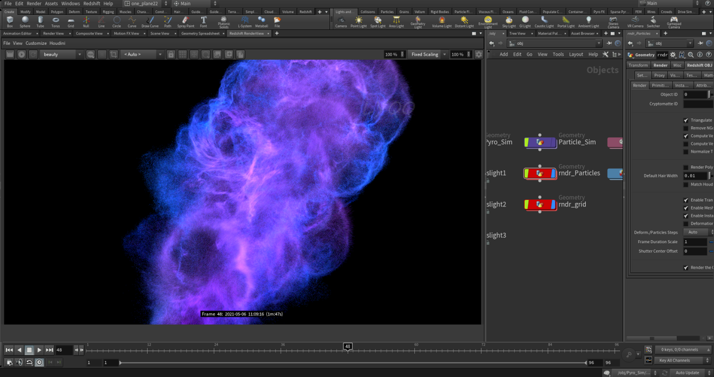Select the Spray Paint shelf tool
The width and height of the screenshot is (714, 377).
(x=185, y=22)
